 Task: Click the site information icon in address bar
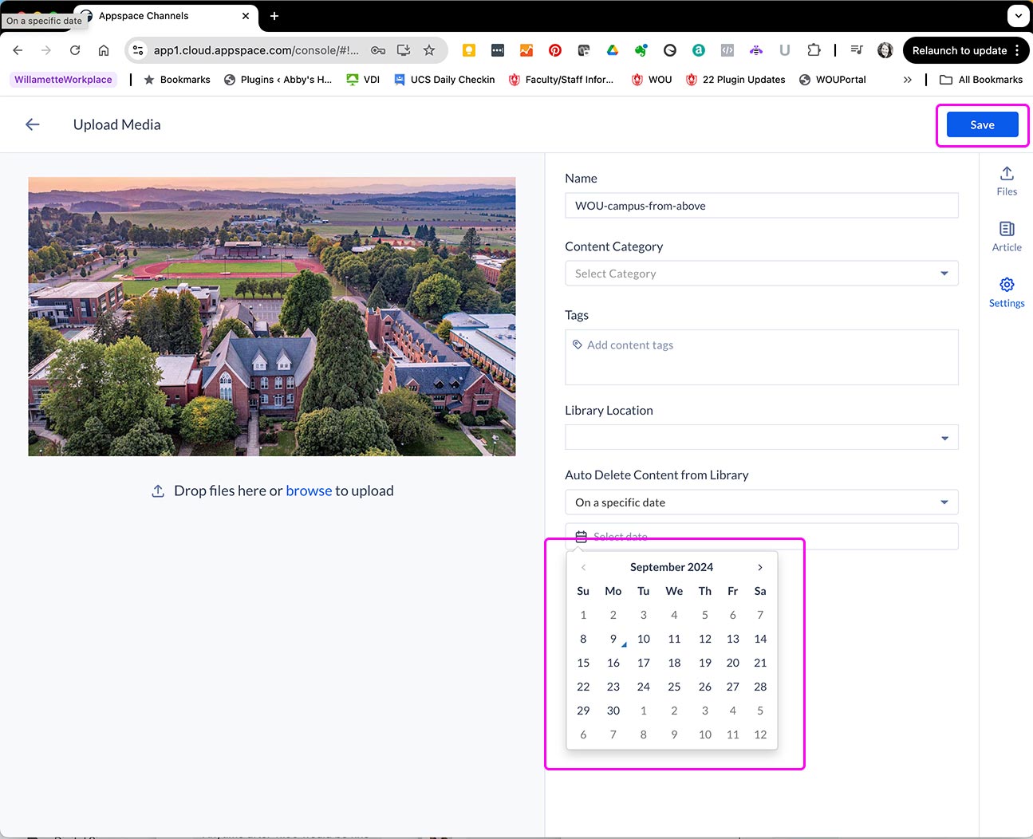click(139, 50)
